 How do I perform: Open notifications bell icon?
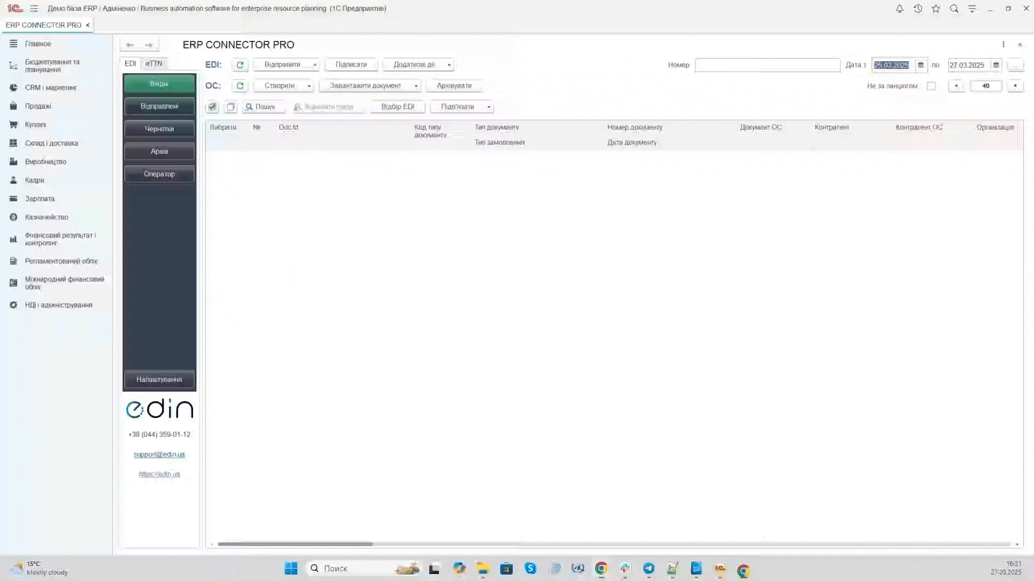coord(899,9)
